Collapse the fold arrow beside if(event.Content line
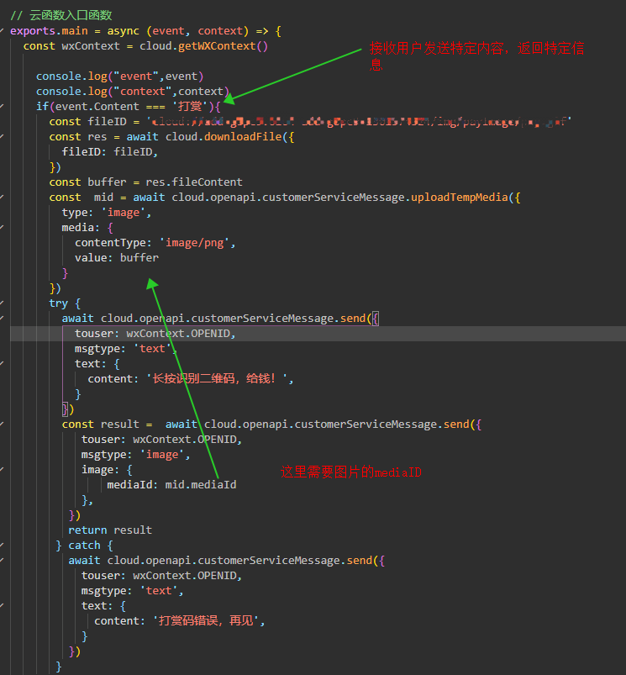The height and width of the screenshot is (675, 626). point(3,106)
